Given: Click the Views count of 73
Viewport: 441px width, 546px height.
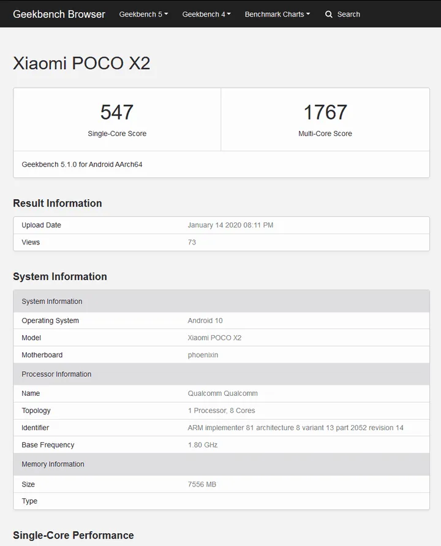Looking at the screenshot, I should pos(192,242).
